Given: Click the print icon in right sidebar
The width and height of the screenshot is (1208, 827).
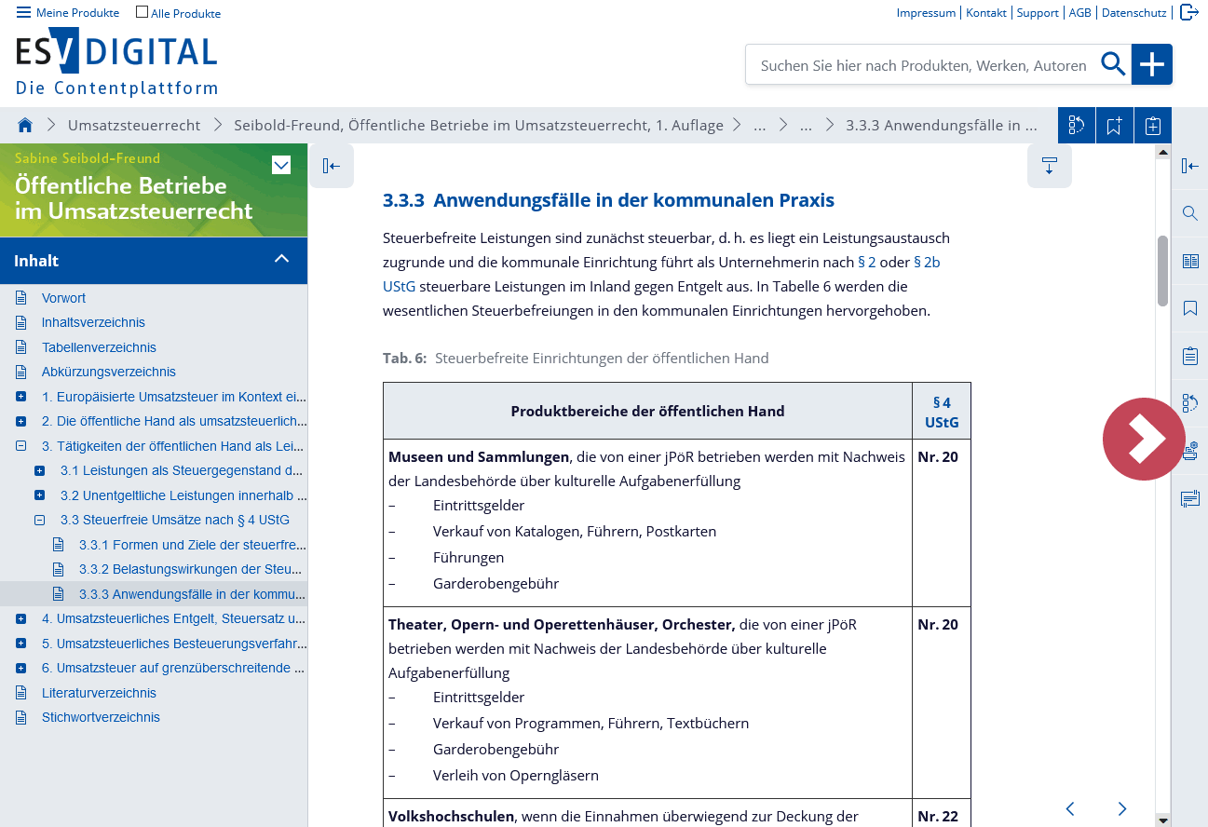Looking at the screenshot, I should pyautogui.click(x=1190, y=453).
